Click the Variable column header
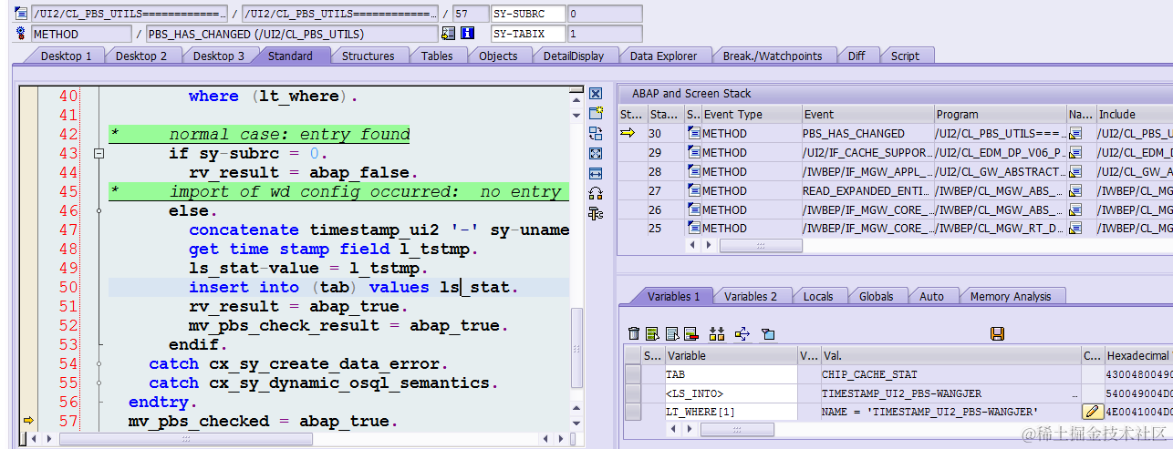The width and height of the screenshot is (1173, 449). [731, 355]
